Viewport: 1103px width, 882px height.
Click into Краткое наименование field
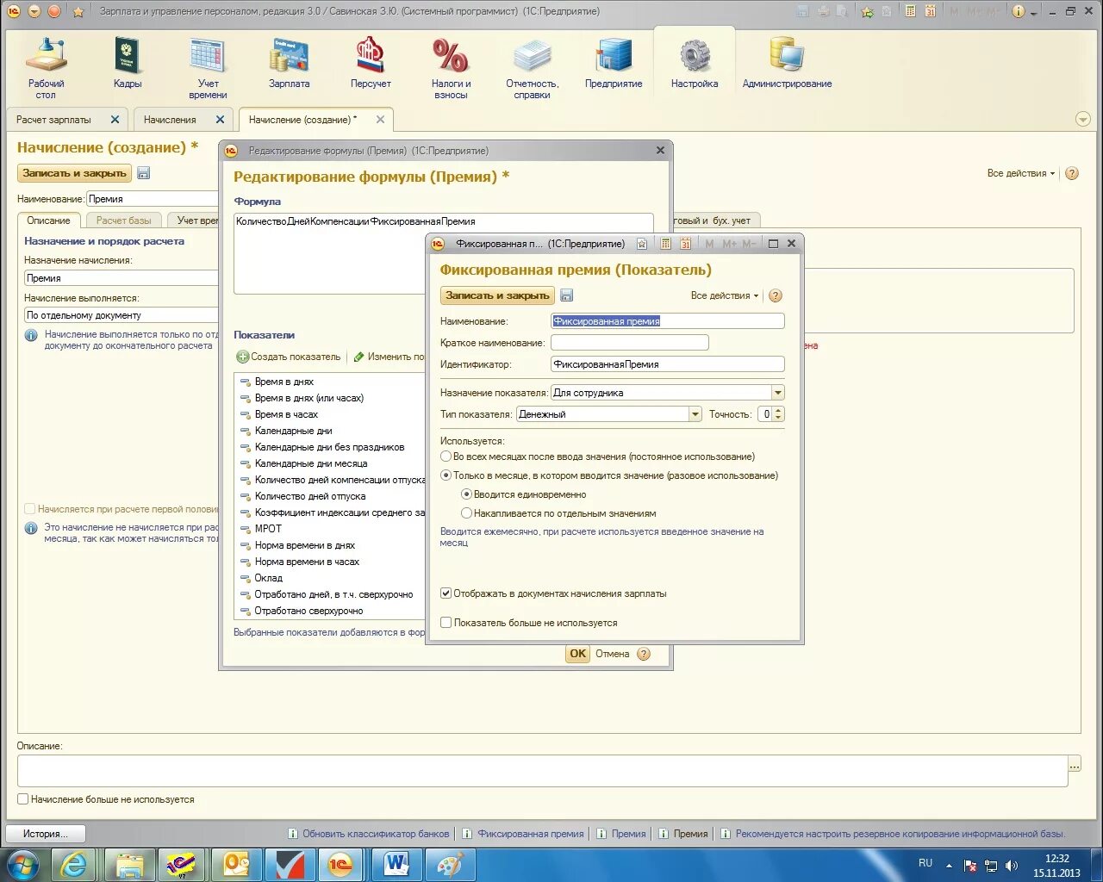click(x=630, y=343)
